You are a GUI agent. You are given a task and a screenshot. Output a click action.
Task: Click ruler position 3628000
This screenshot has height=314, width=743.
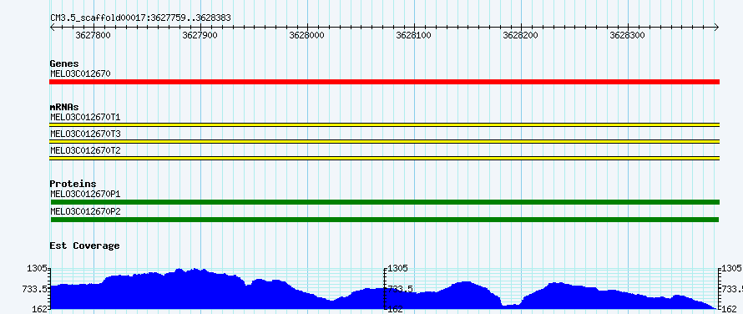click(307, 35)
